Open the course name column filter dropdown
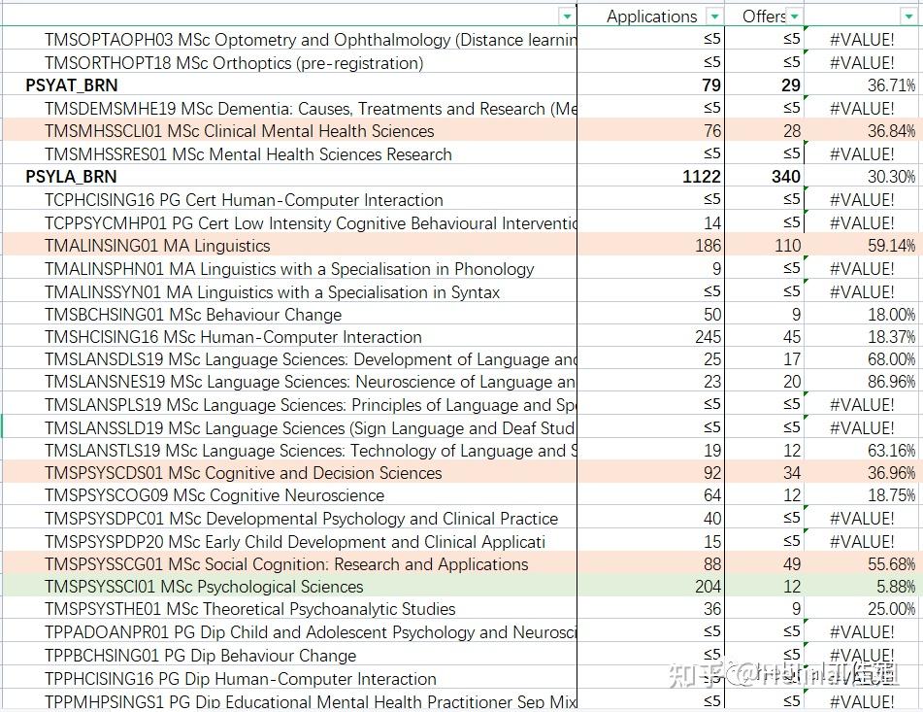Viewport: 923px width, 712px height. pyautogui.click(x=566, y=16)
